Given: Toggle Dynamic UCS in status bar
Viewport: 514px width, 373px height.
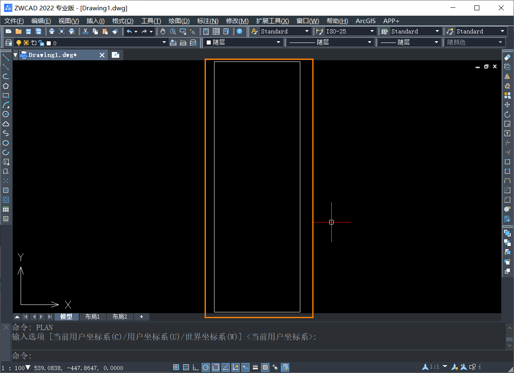Looking at the screenshot, I should 236,367.
